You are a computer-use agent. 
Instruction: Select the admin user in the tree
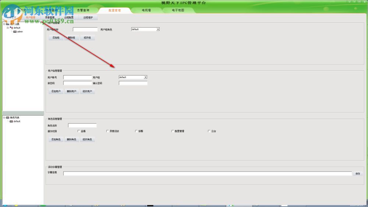point(20,31)
